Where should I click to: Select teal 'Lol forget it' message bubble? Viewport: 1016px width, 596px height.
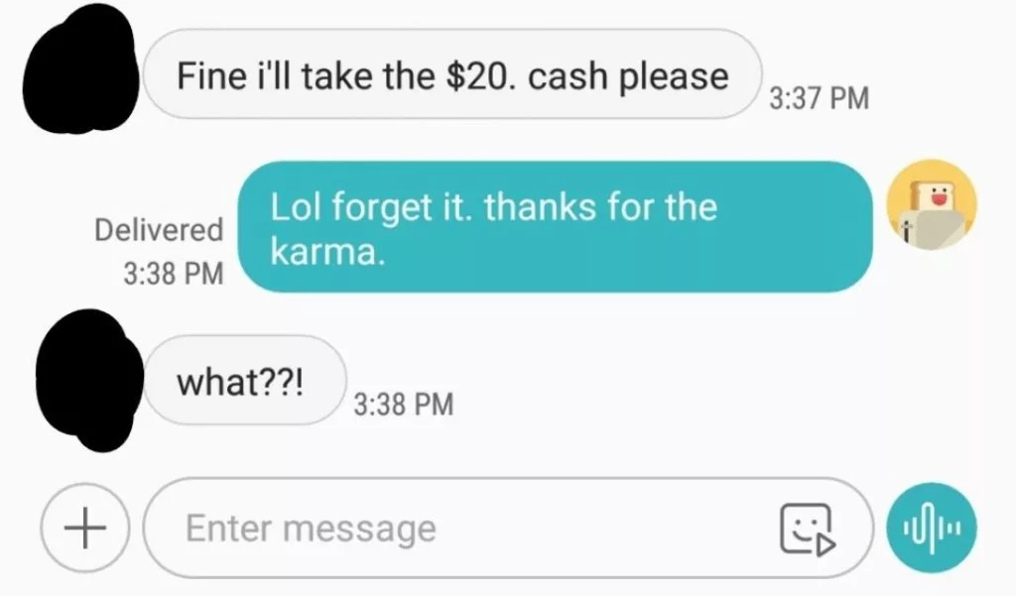[x=556, y=227]
